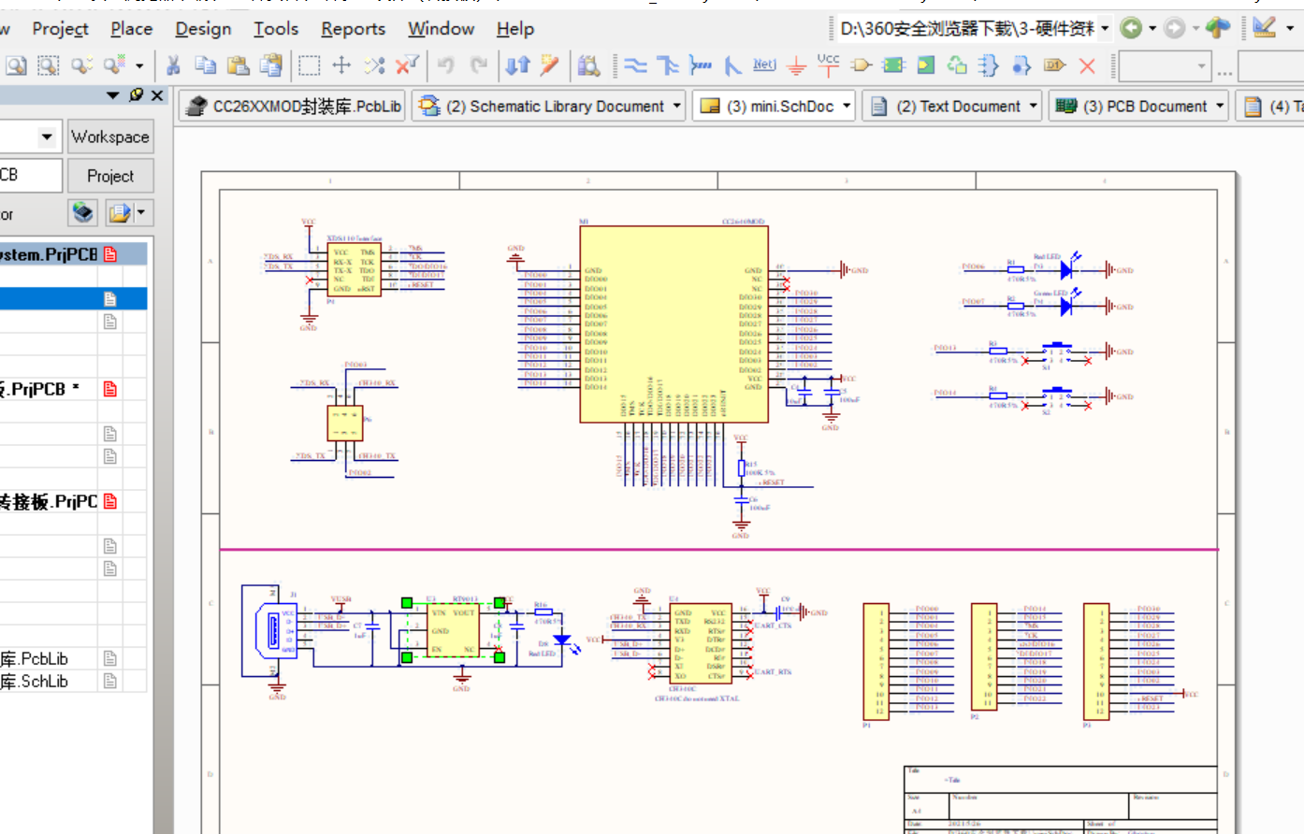Image resolution: width=1304 pixels, height=834 pixels.
Task: Open the Back arrow history dropdown
Action: [1152, 28]
